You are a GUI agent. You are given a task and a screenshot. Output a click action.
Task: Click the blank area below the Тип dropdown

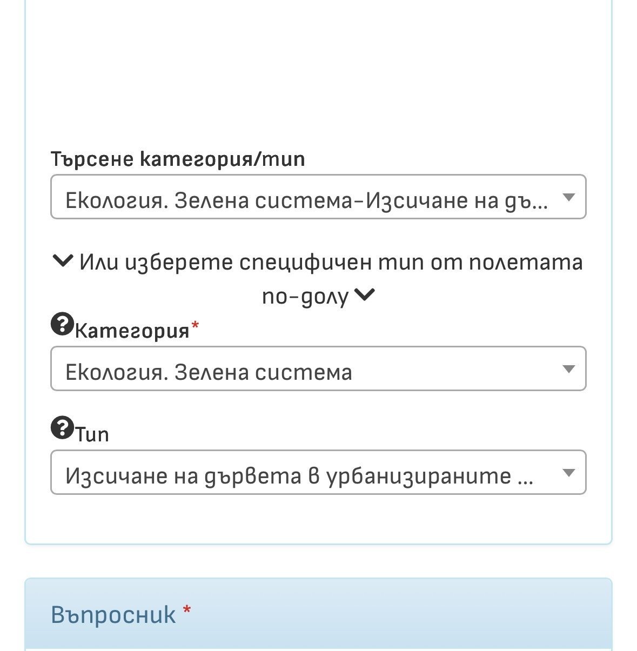tap(318, 519)
